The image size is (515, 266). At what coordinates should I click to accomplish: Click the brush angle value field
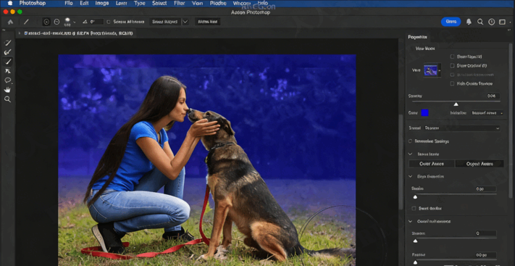click(96, 22)
